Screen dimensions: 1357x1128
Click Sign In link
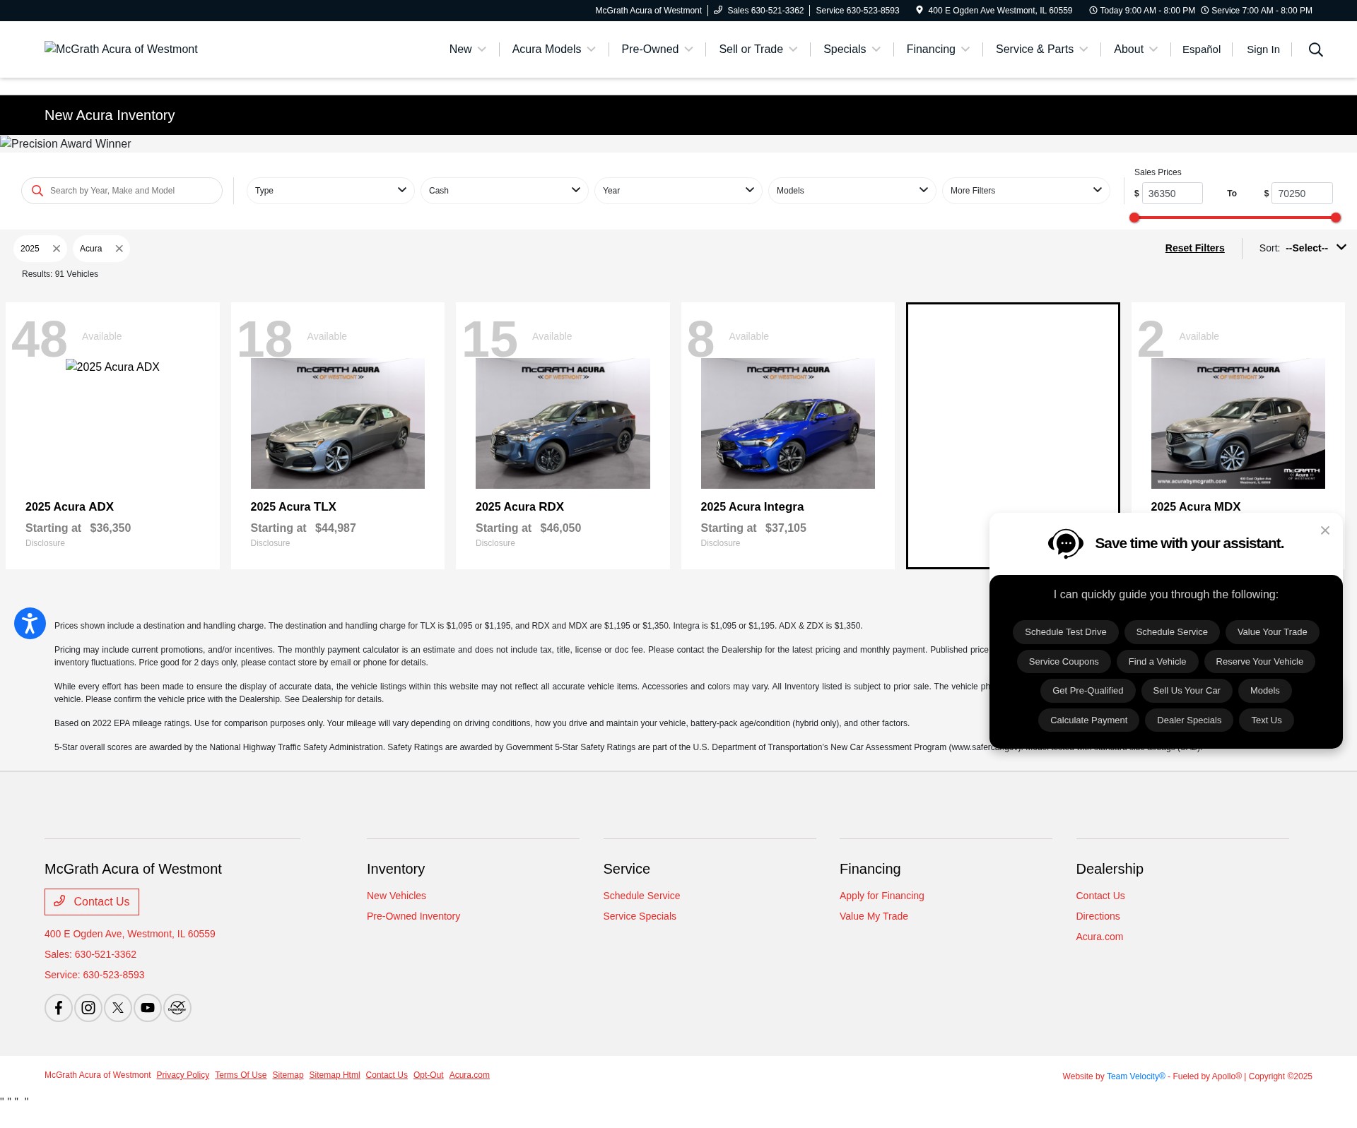coord(1263,49)
